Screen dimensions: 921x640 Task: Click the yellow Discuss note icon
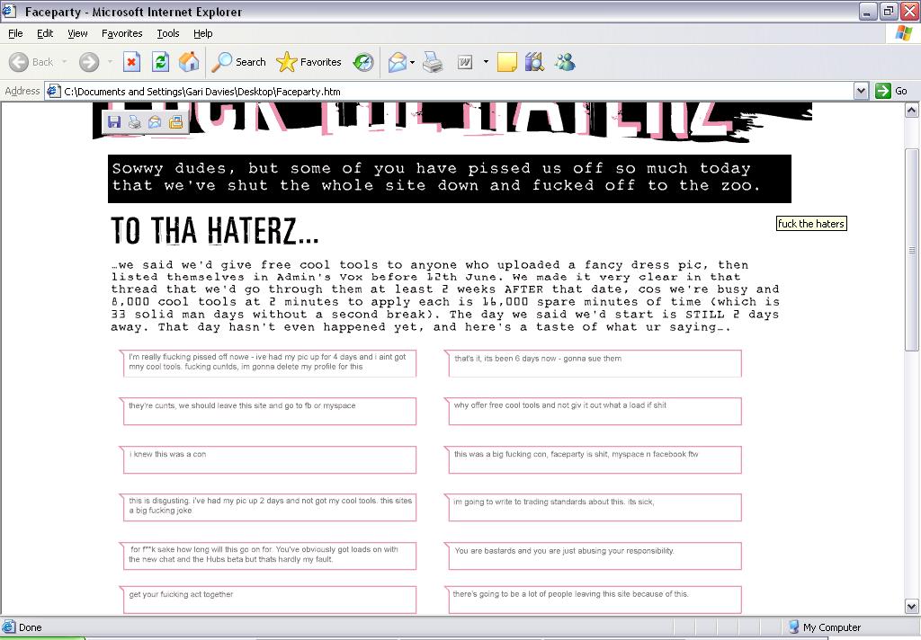(506, 62)
